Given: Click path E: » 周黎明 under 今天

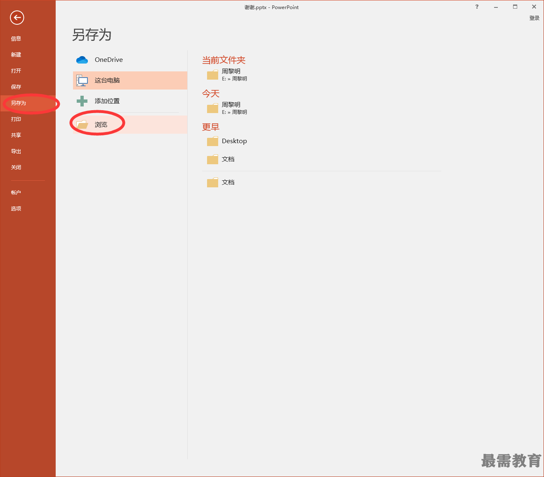Looking at the screenshot, I should (234, 112).
